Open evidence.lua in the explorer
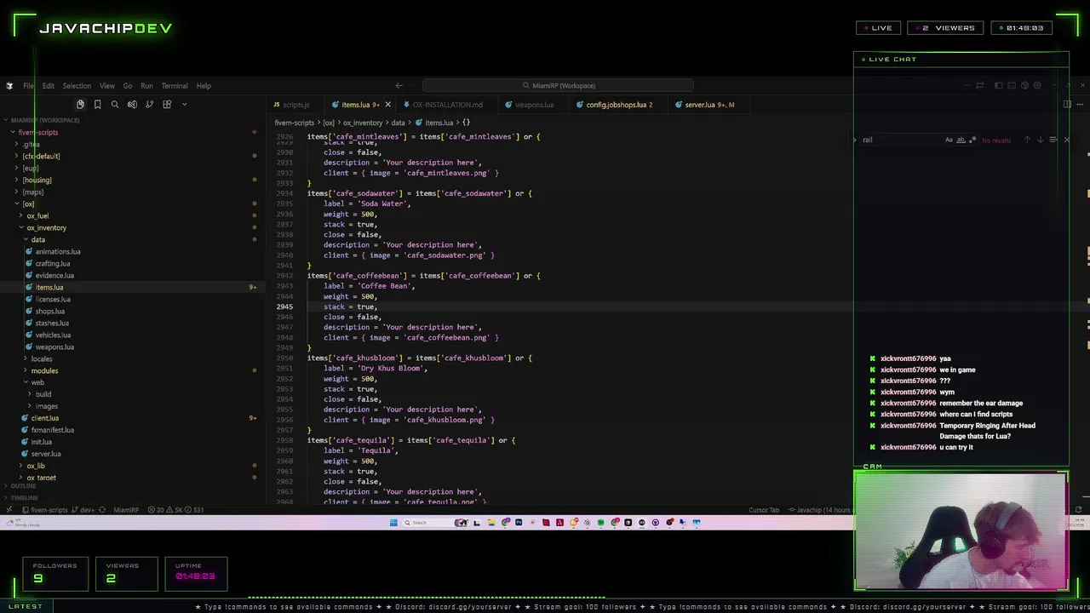Viewport: 1090px width, 613px height. [54, 276]
